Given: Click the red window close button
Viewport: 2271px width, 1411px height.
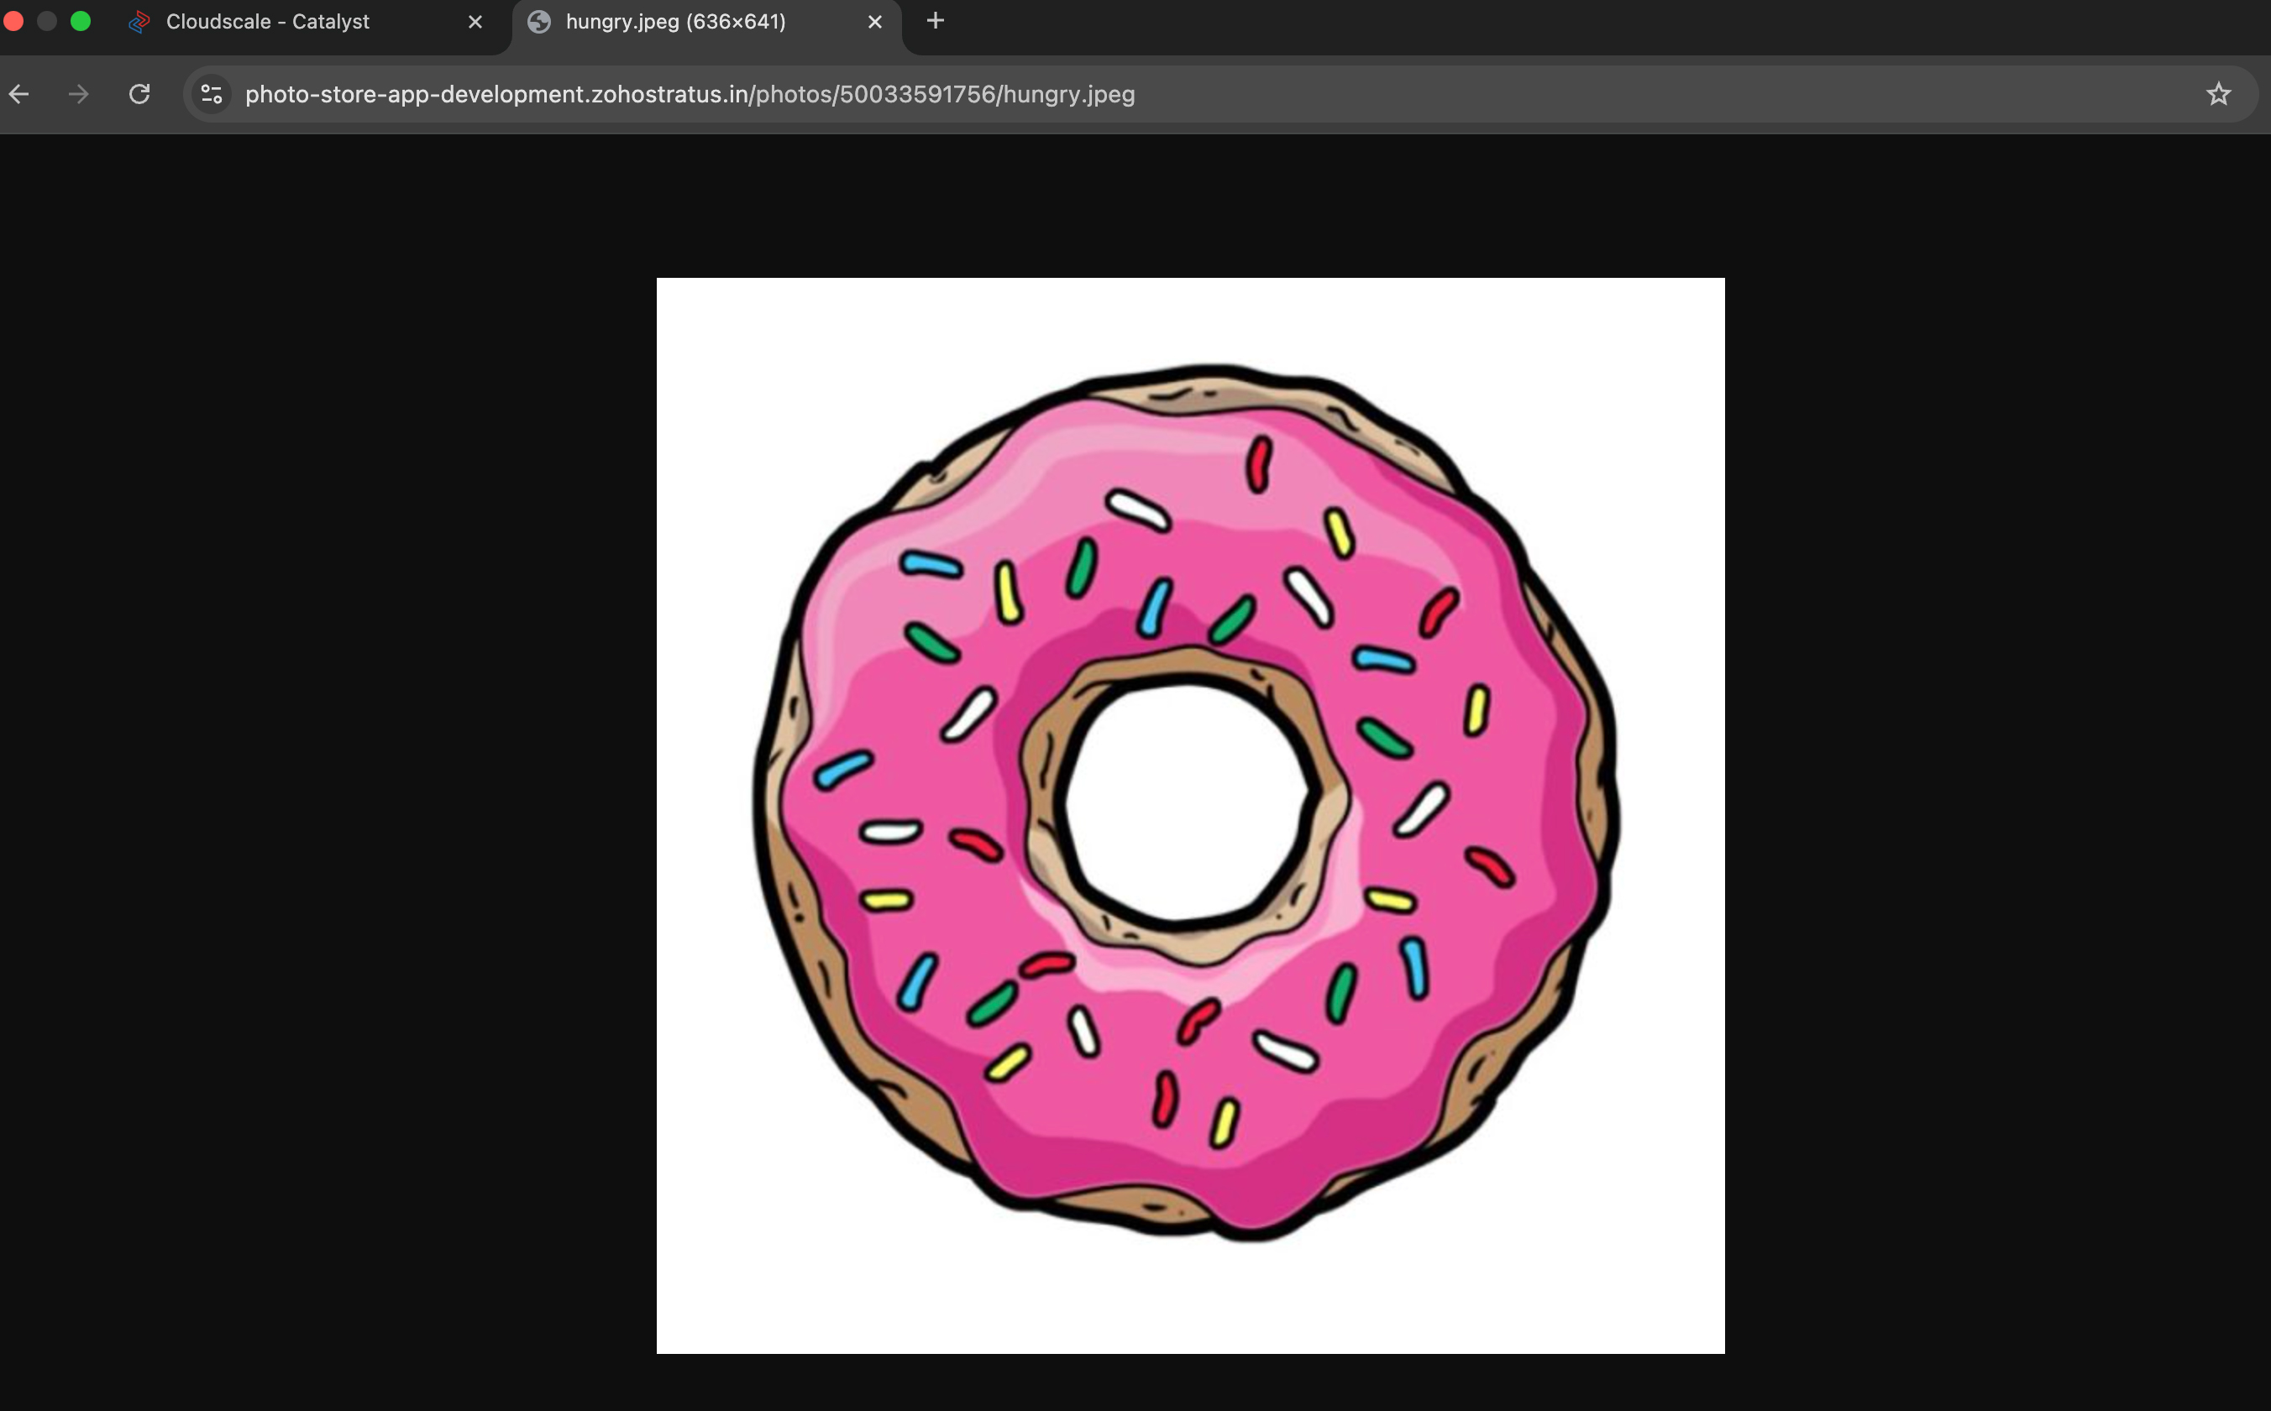Looking at the screenshot, I should click(13, 20).
